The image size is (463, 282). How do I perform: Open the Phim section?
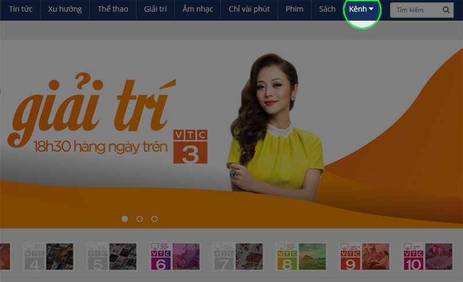295,9
